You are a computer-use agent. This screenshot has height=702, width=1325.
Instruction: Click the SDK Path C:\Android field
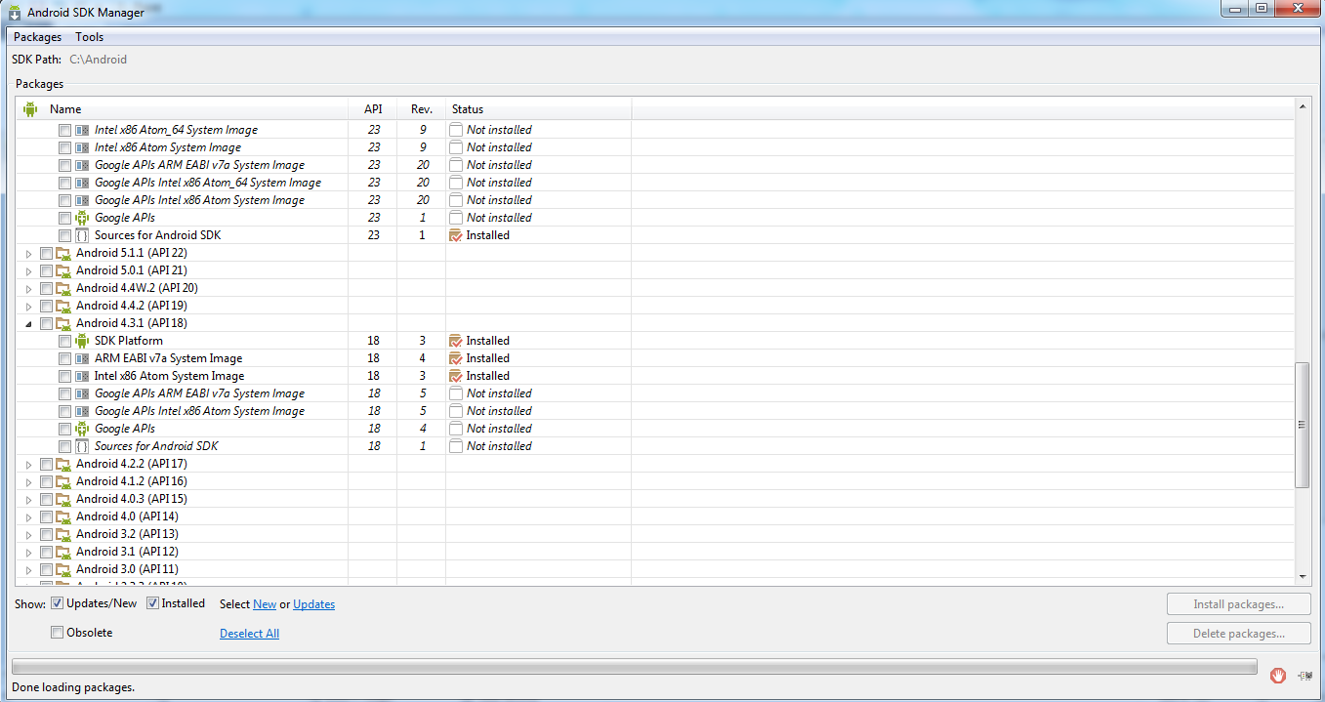pyautogui.click(x=98, y=60)
